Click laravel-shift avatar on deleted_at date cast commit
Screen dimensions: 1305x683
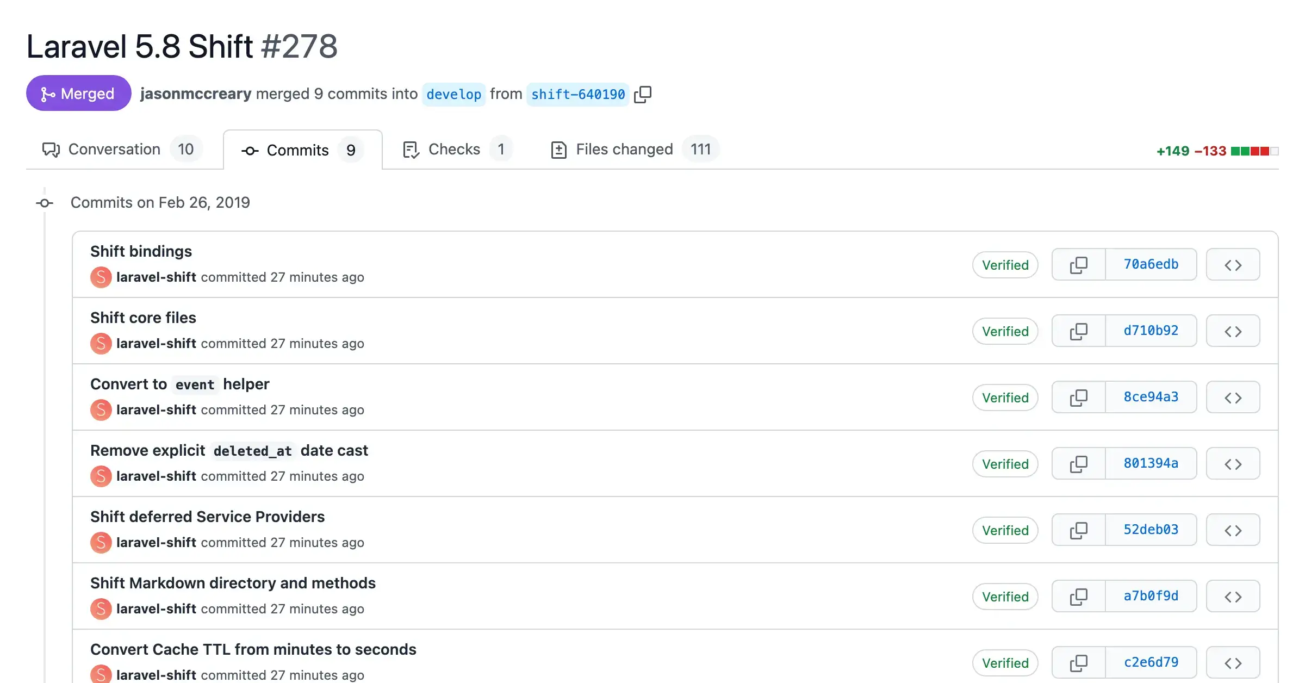tap(101, 476)
